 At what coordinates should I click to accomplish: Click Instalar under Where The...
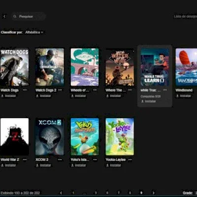(x=114, y=96)
